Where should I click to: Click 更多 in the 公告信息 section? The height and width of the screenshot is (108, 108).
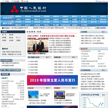click(104, 32)
